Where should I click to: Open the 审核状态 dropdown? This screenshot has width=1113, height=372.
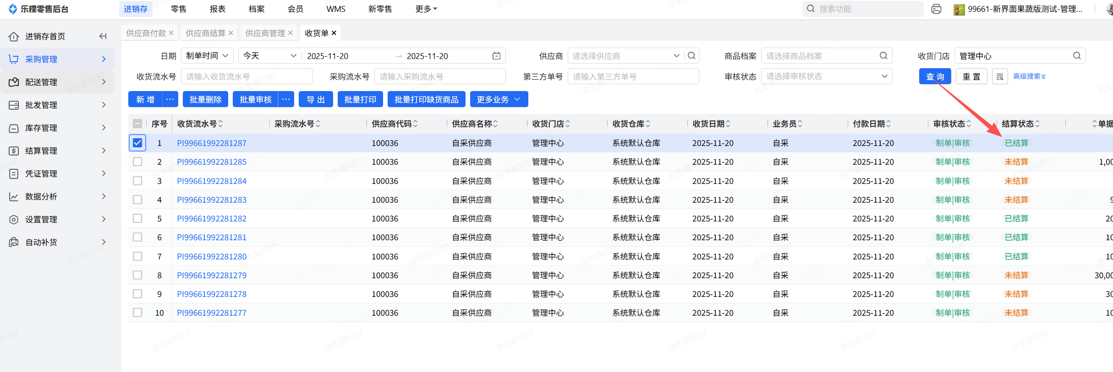[x=827, y=76]
